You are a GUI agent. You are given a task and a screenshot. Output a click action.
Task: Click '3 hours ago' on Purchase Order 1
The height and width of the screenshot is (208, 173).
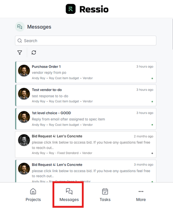[145, 67]
